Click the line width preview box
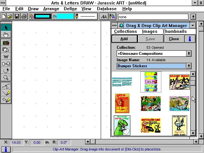This screenshot has width=204, height=153. pos(88,16)
